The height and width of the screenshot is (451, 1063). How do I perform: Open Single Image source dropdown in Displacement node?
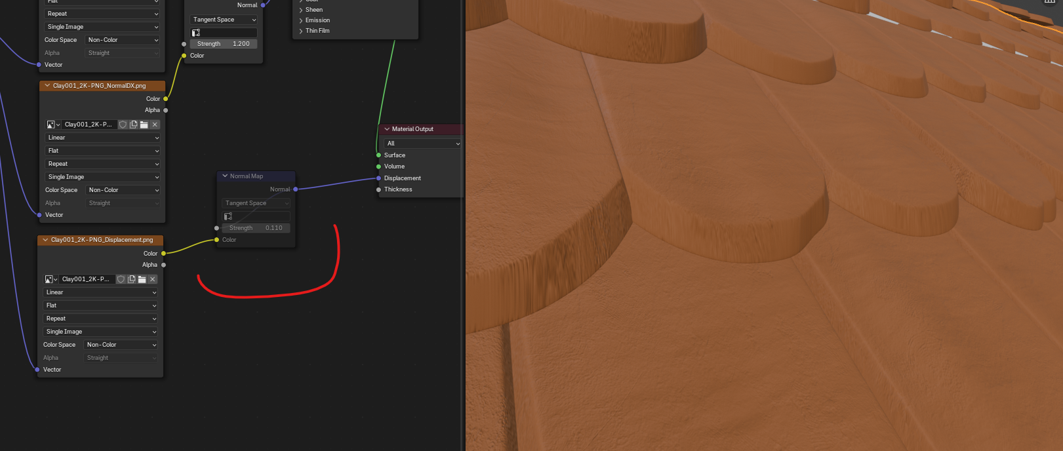(x=101, y=332)
